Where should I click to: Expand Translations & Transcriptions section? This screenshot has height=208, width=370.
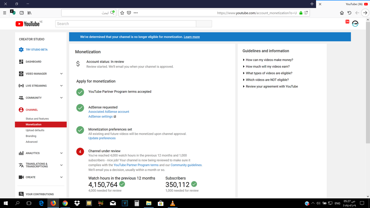[x=61, y=165]
